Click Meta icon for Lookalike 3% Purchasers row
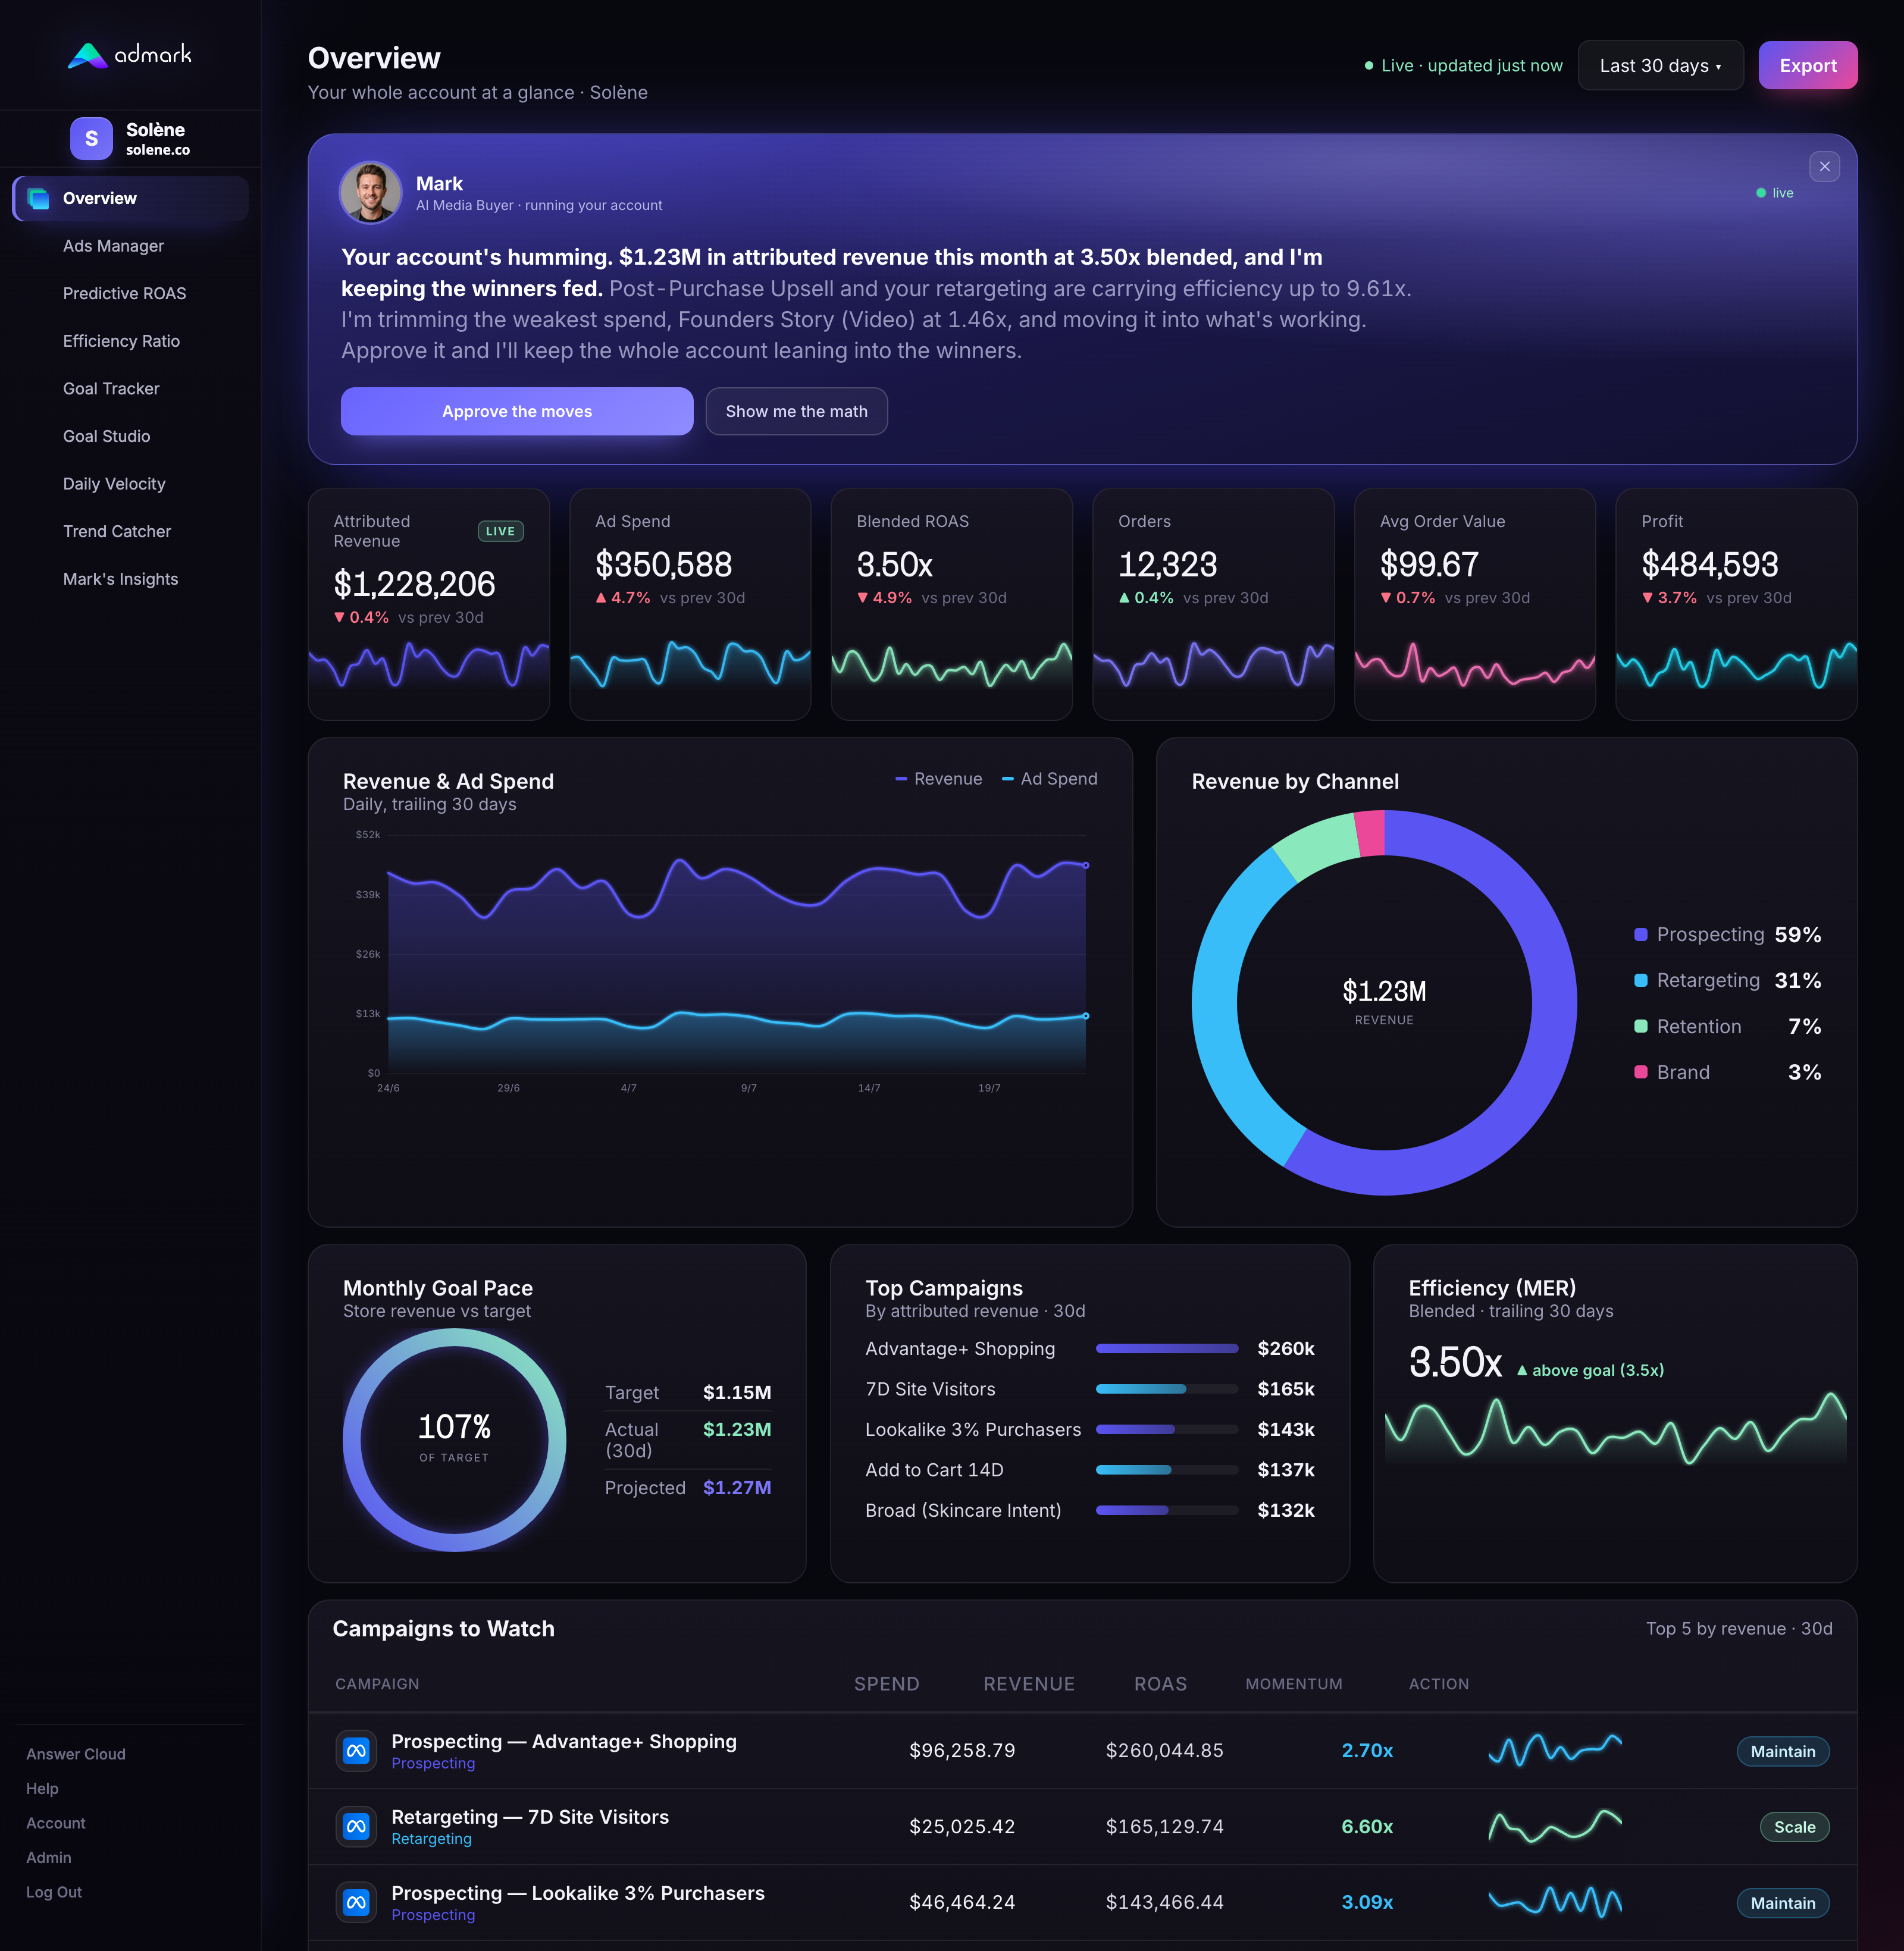The image size is (1904, 1951). point(356,1902)
